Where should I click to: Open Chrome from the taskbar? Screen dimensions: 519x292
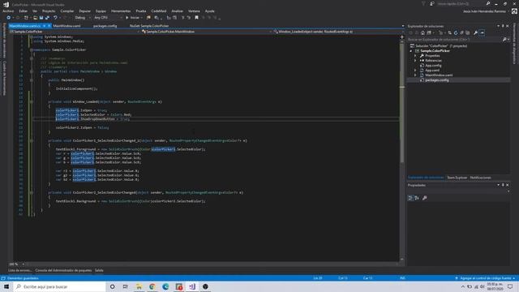point(152,286)
